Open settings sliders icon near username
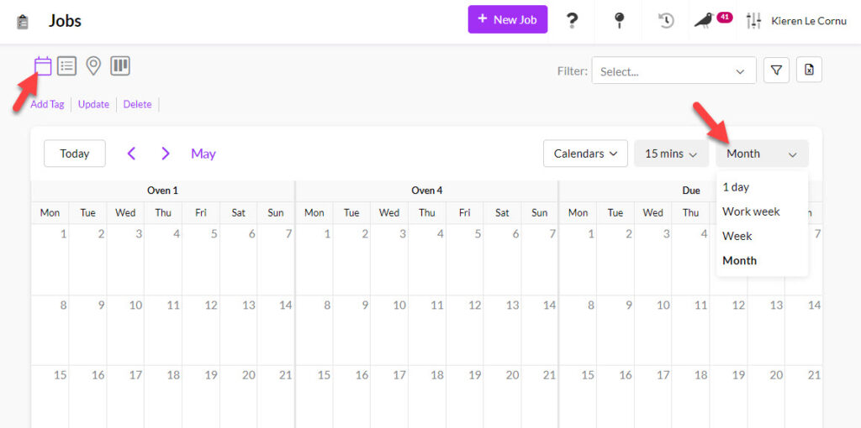 (753, 20)
